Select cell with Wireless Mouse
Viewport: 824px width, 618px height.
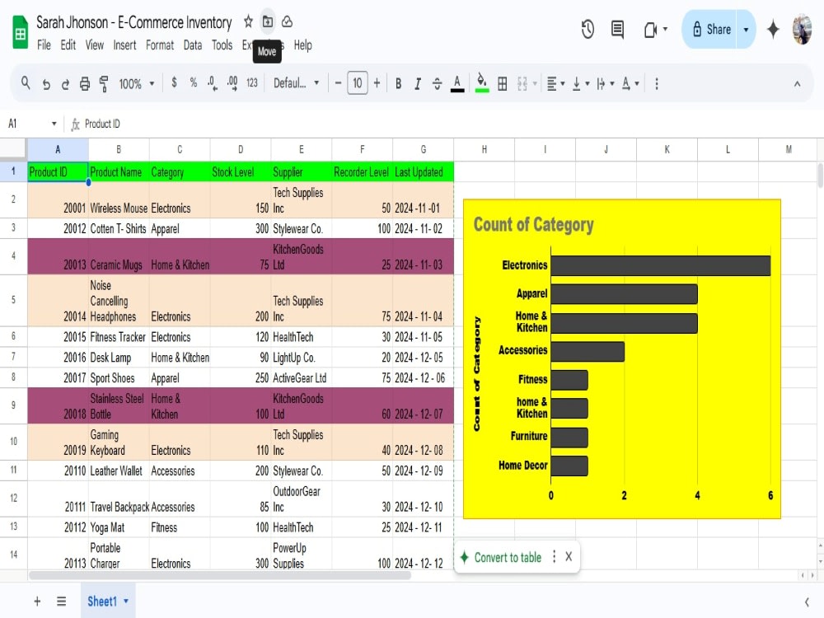pos(119,199)
